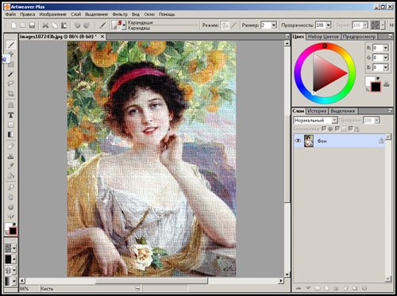Screen dimensions: 397x296
Task: Switch to the Набор Цветов tab
Action: [323, 37]
